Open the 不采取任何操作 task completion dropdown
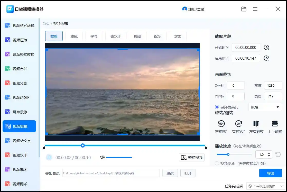Screen dimensions: 287x192 (x=265, y=186)
